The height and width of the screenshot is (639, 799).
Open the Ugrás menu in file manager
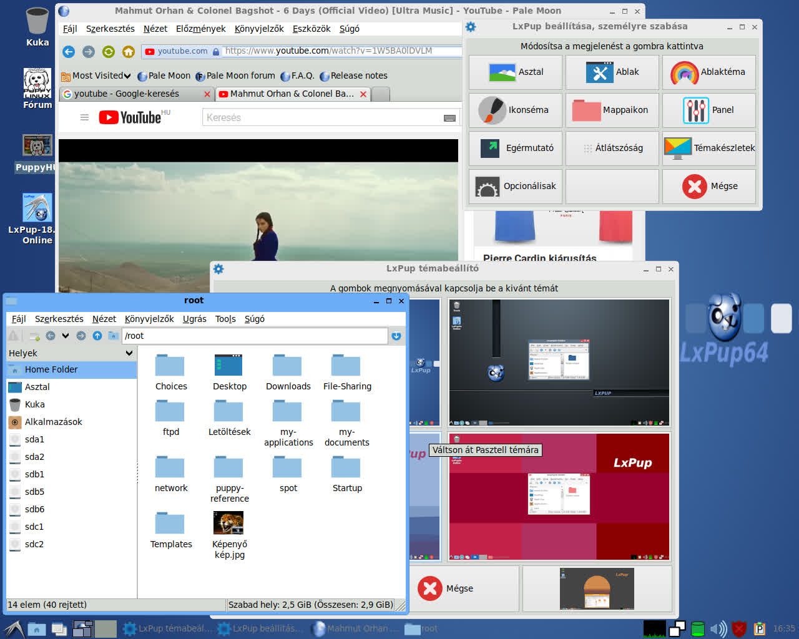point(194,319)
